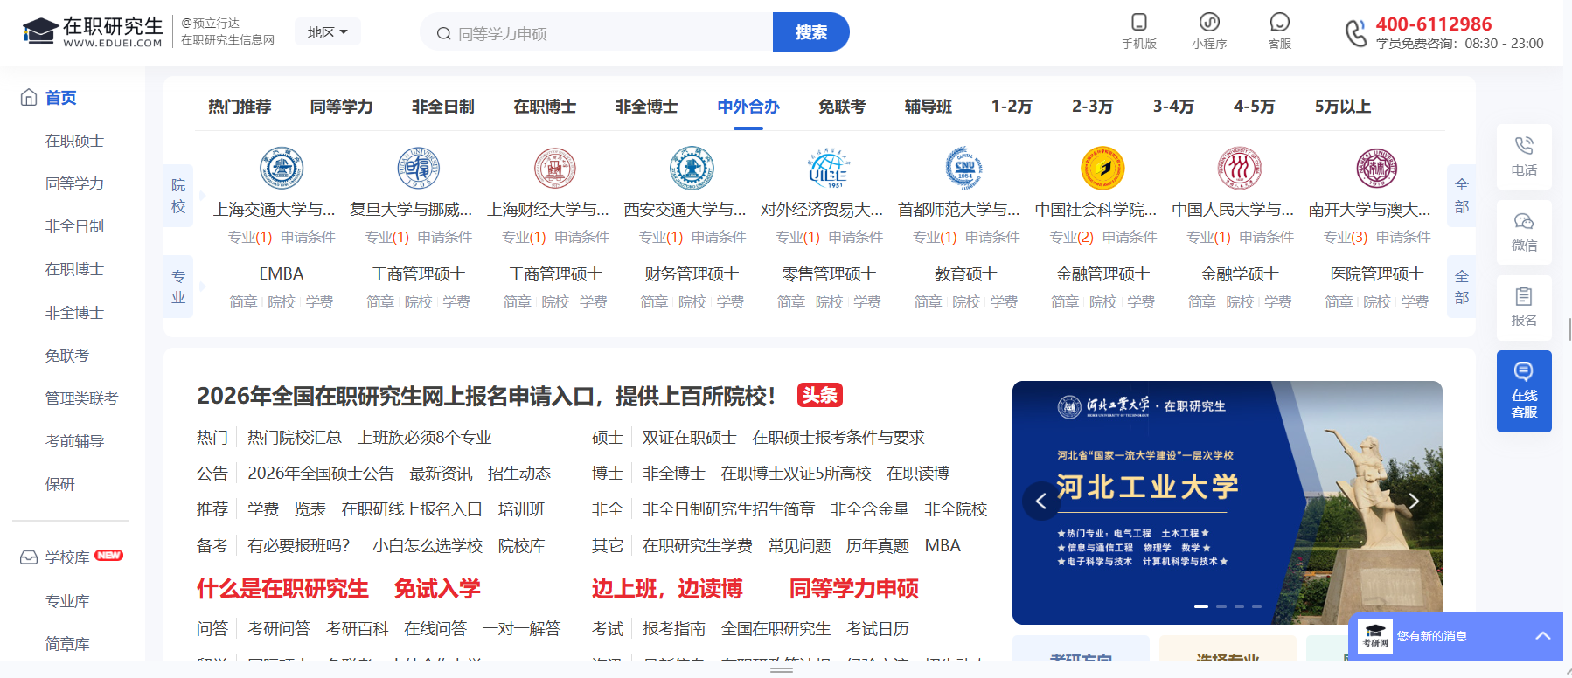Open 院校 under 财务管理硕士
Image resolution: width=1572 pixels, height=678 pixels.
[692, 301]
